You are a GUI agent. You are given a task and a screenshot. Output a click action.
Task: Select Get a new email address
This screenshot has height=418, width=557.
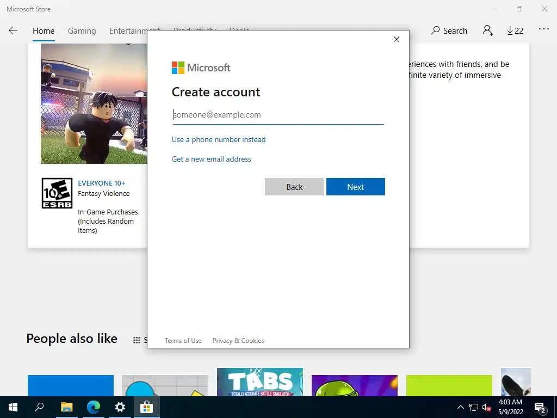[x=212, y=159]
